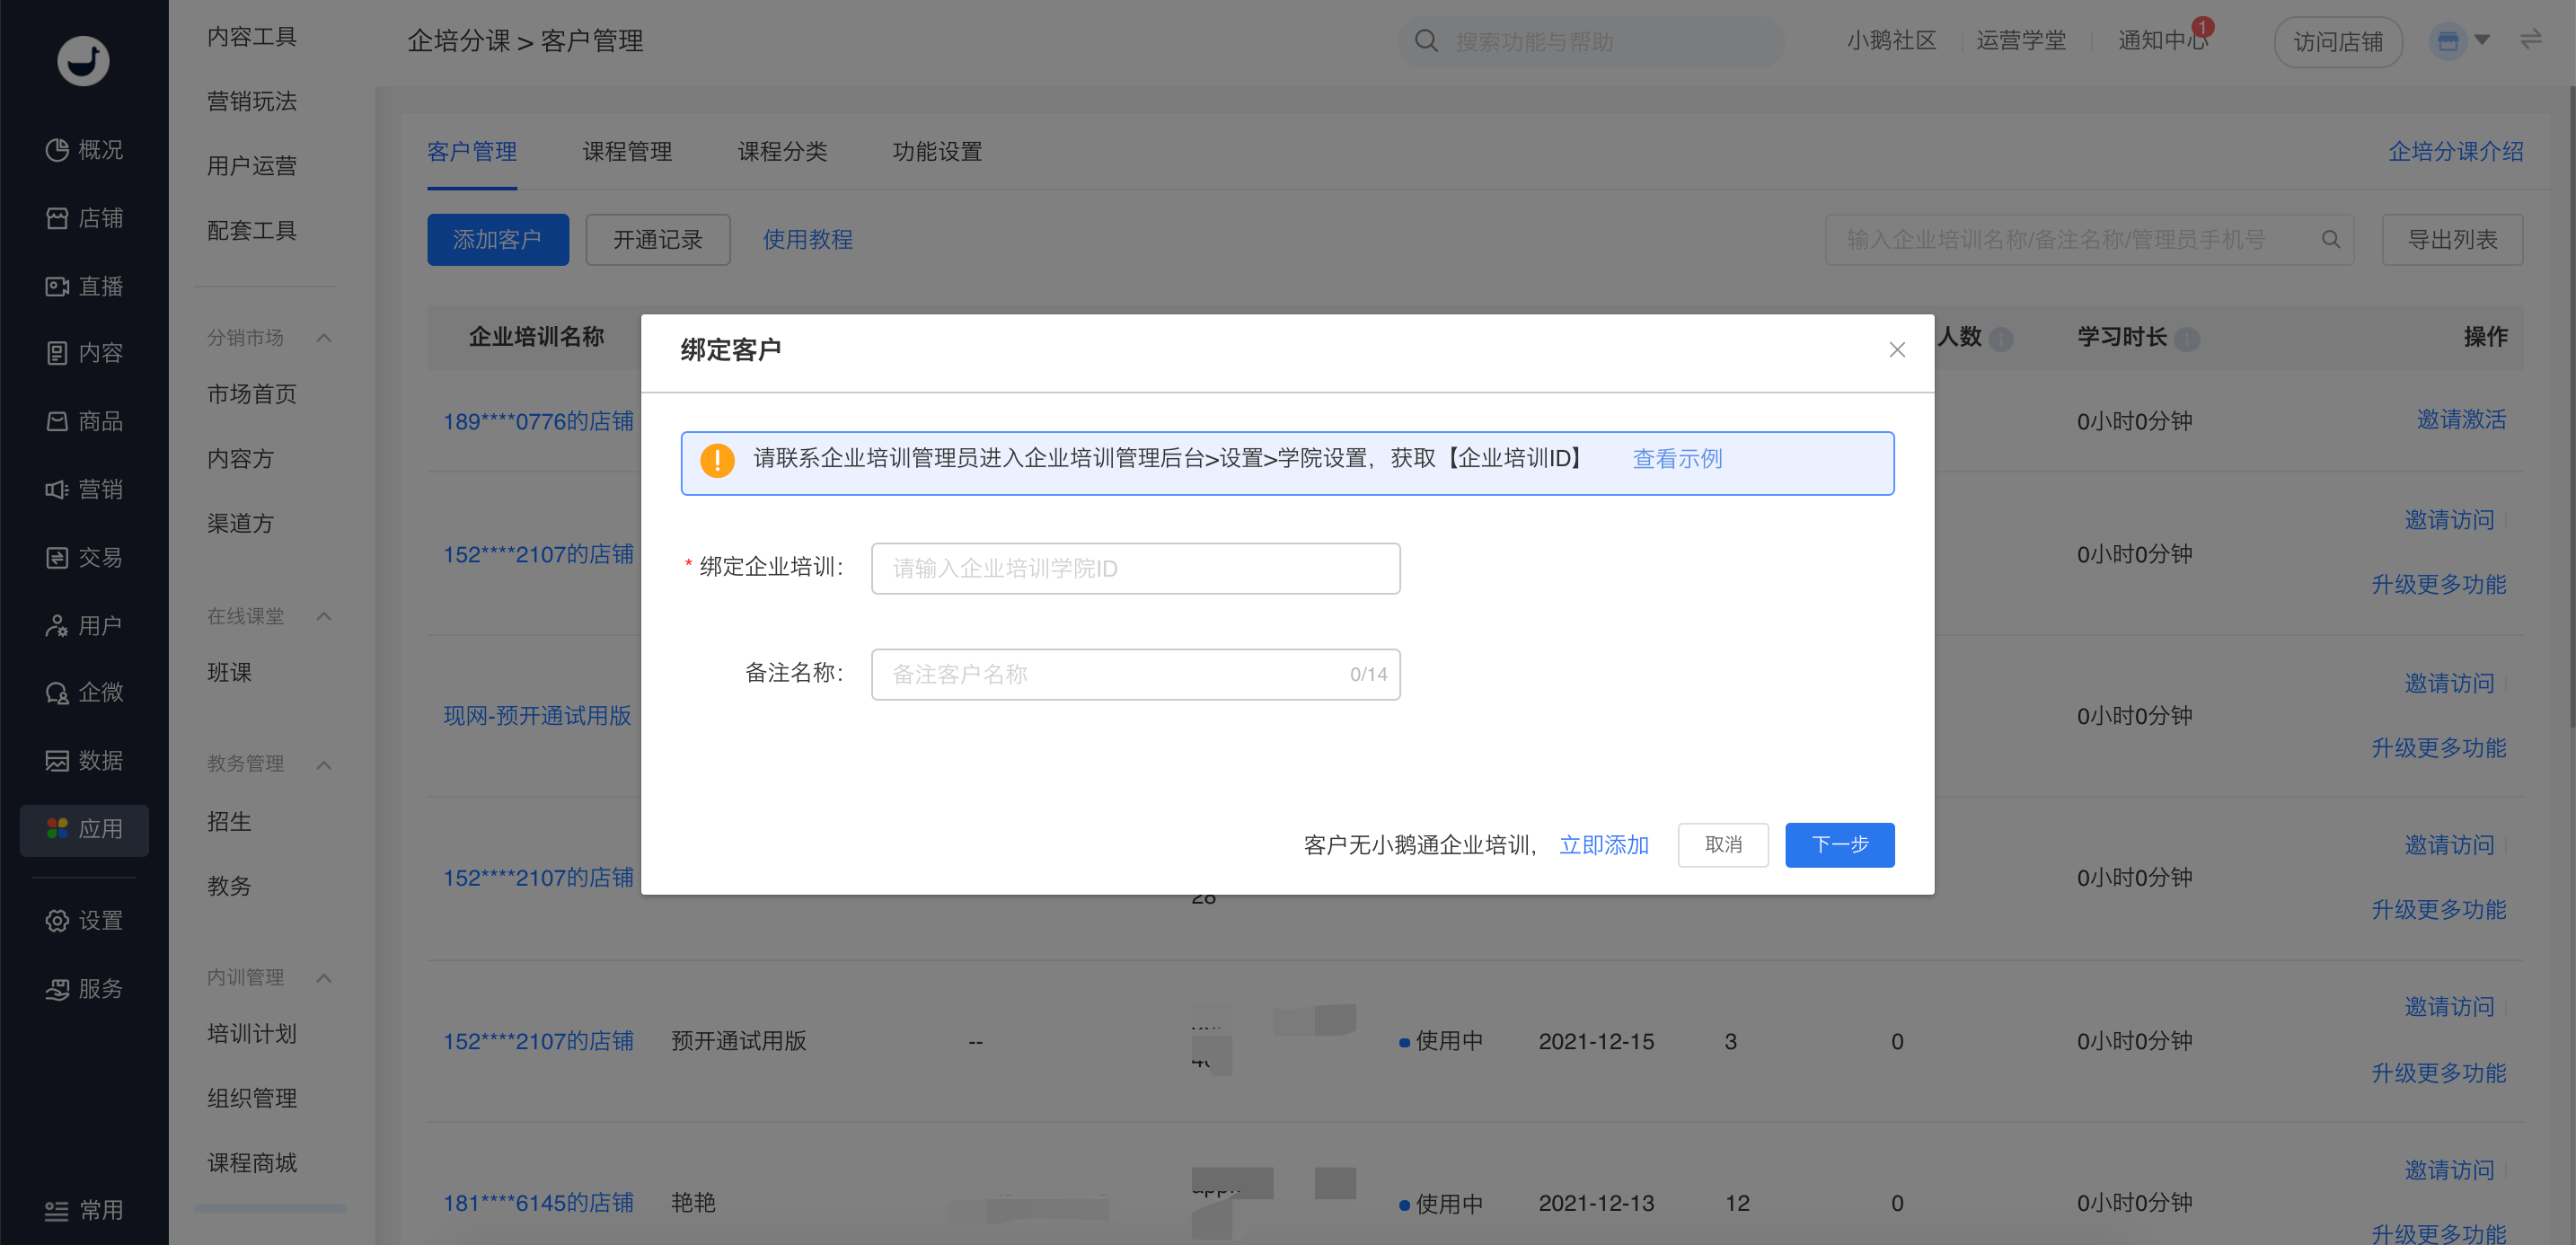The width and height of the screenshot is (2576, 1245).
Task: Collapse the 在线课堂 section
Action: [323, 617]
